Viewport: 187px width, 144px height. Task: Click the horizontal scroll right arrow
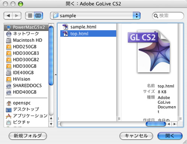pos(175,124)
